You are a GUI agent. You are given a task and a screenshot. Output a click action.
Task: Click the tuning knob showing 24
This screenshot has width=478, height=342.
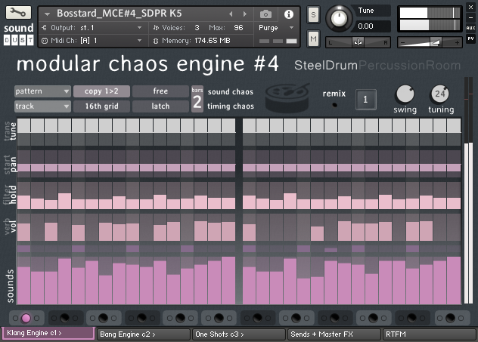[x=440, y=94]
